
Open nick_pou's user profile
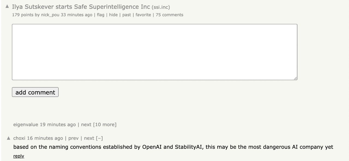pos(50,15)
